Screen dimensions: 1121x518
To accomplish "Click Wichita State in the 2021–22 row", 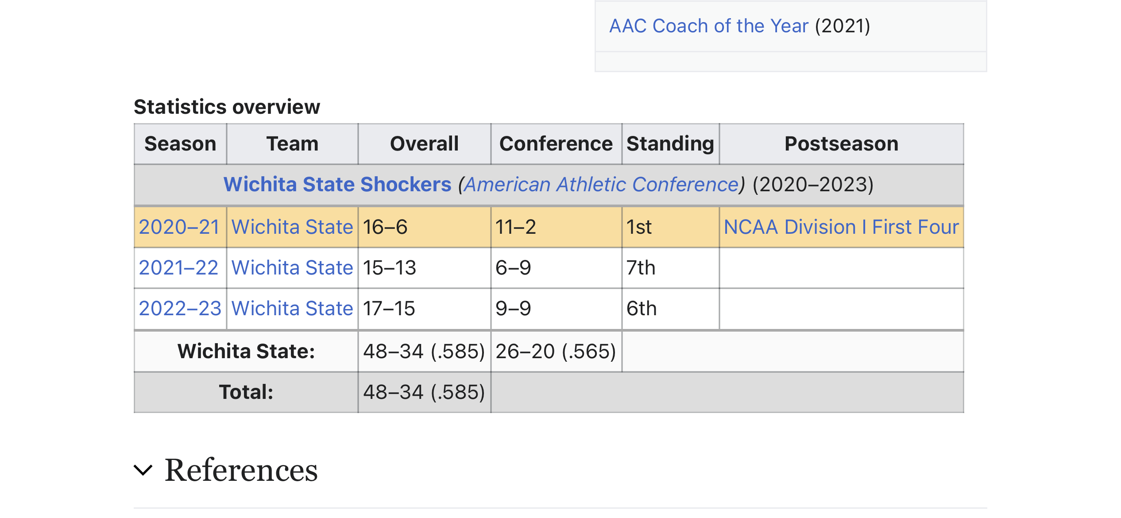I will tap(292, 268).
